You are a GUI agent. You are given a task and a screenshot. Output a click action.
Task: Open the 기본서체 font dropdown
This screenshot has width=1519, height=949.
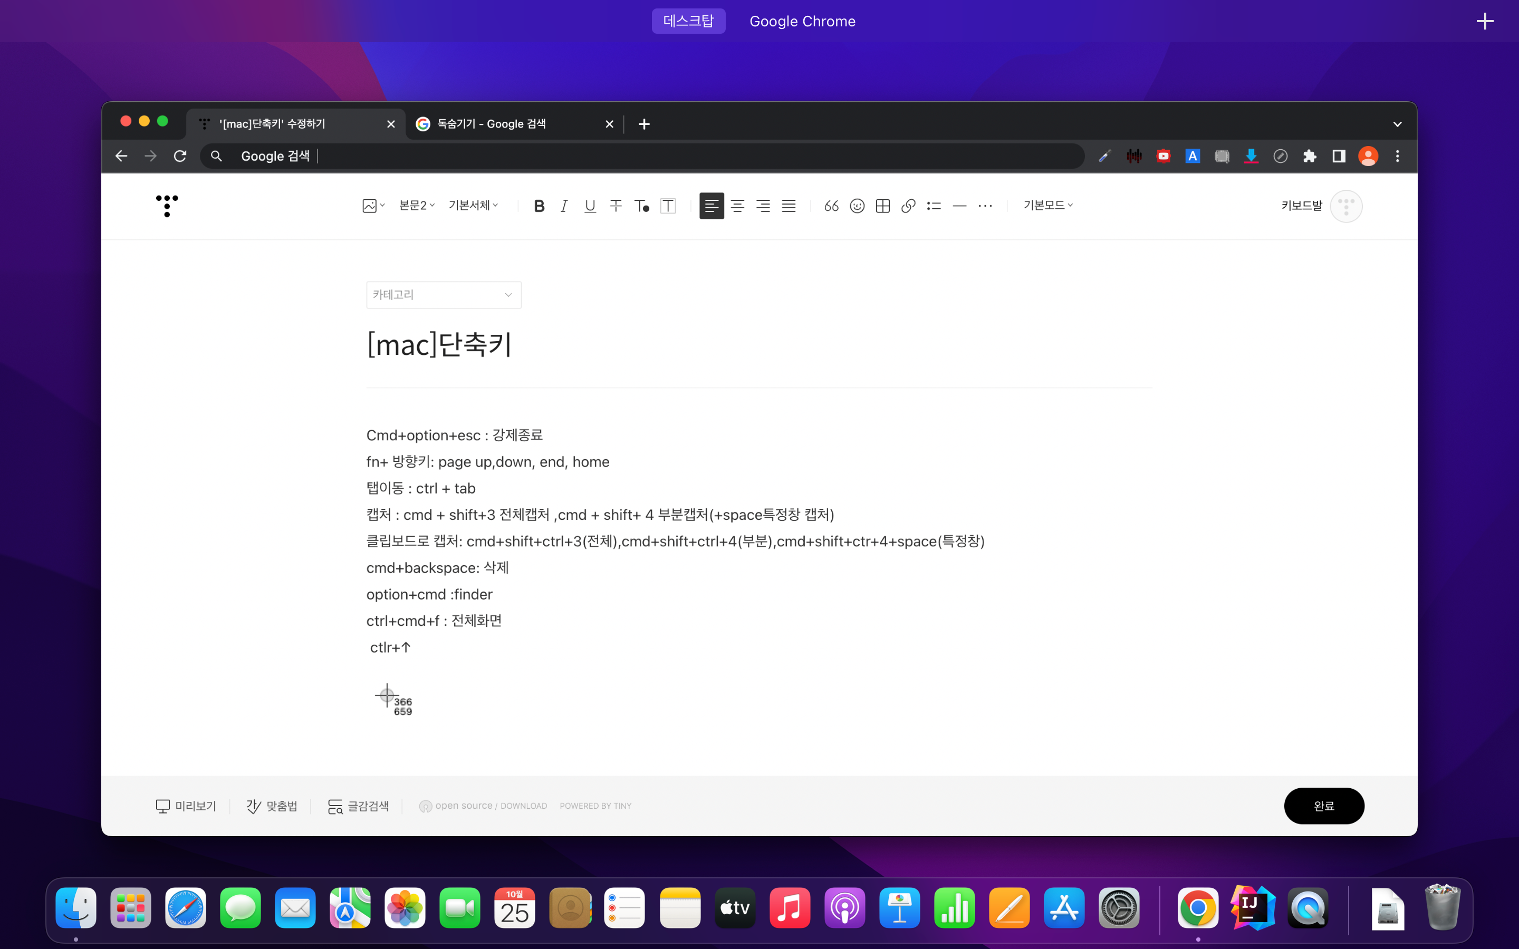[x=473, y=205]
